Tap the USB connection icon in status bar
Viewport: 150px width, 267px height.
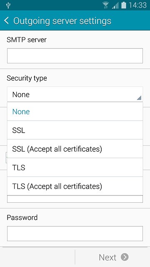pos(8,5)
